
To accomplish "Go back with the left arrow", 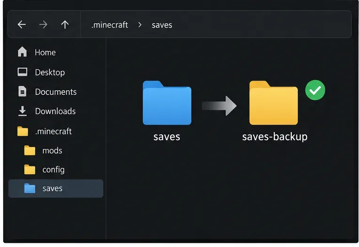I will [22, 25].
